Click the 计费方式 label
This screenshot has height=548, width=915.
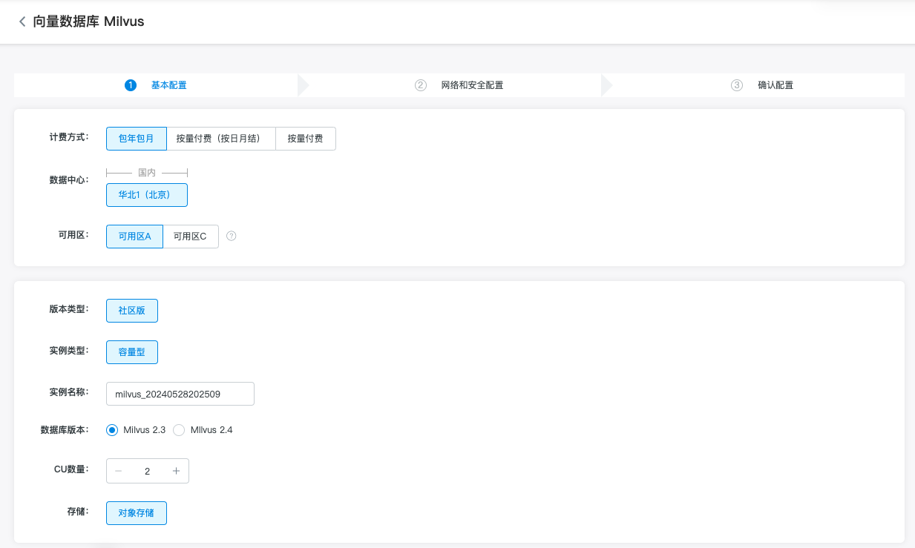(x=69, y=137)
